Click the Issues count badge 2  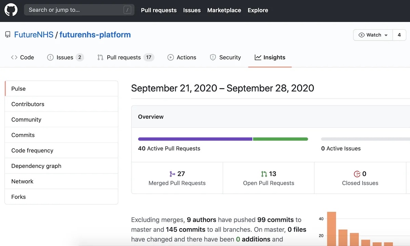[80, 57]
